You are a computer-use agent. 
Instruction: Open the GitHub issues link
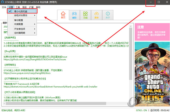35,60
